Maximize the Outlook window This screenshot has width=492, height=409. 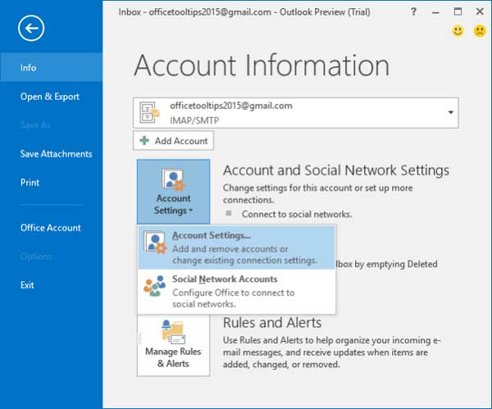[458, 12]
